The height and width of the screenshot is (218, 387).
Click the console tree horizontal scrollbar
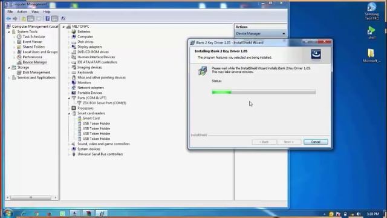pos(31,197)
